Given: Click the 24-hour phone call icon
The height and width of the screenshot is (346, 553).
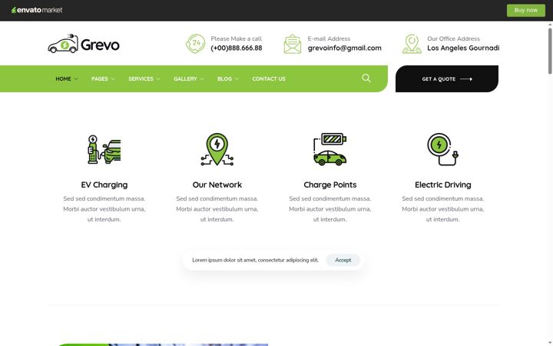Looking at the screenshot, I should 195,44.
